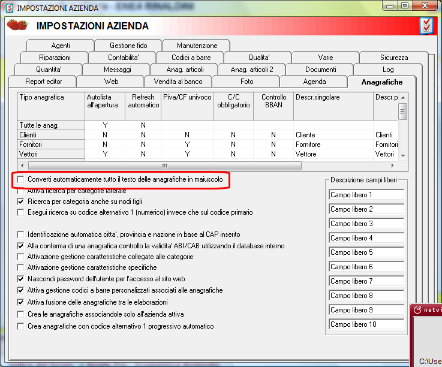Uncheck Ricerca per categoria anche su nodi figli
Viewport: 442px width, 367px height.
click(x=20, y=201)
